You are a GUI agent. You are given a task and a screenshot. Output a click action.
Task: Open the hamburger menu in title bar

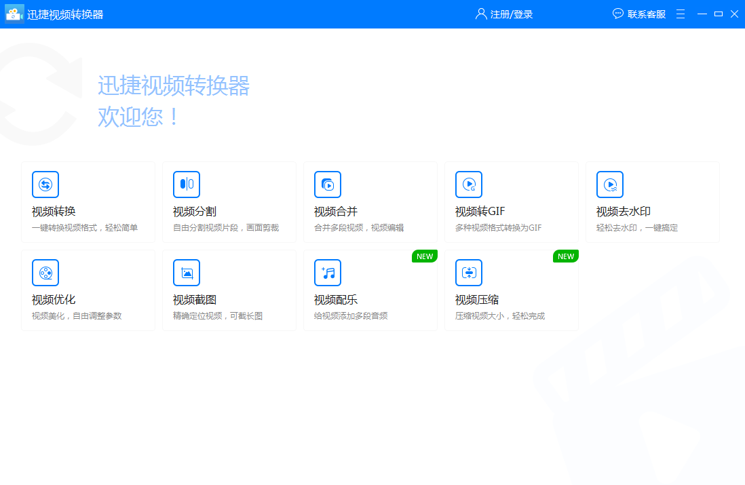click(681, 14)
